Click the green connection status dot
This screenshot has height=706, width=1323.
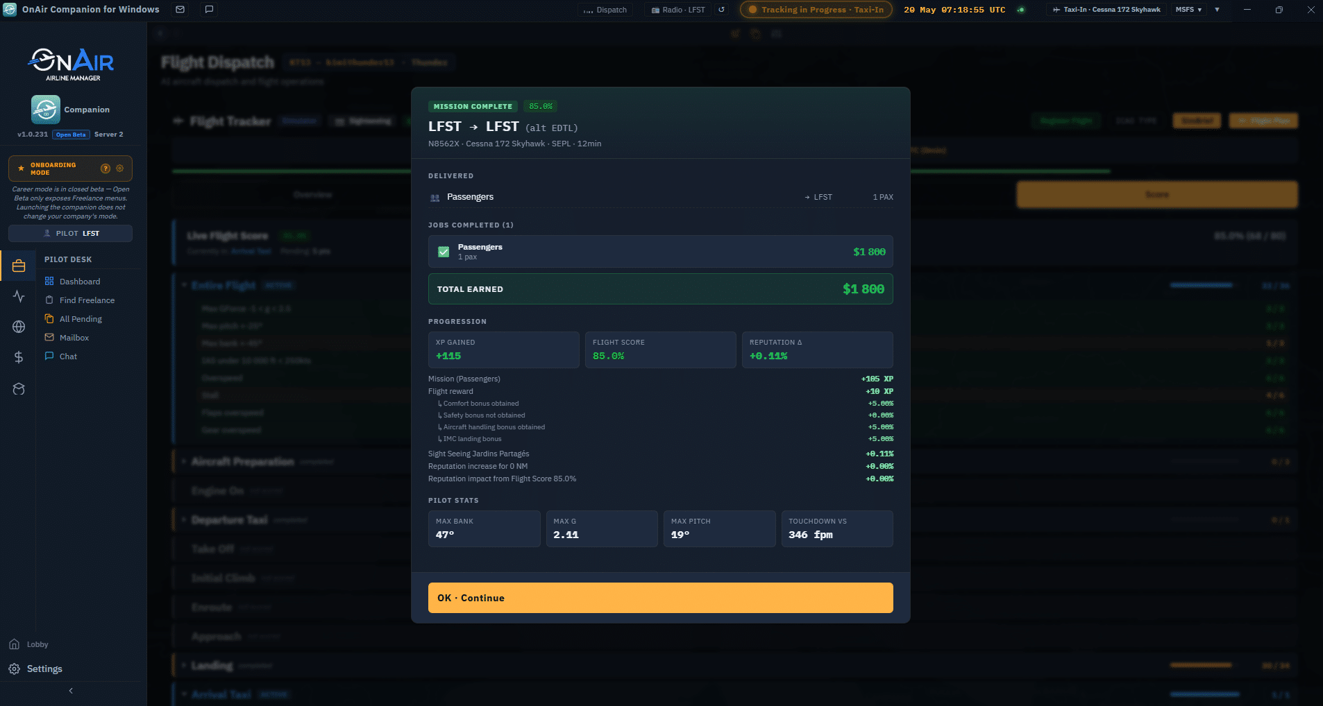coord(1021,10)
